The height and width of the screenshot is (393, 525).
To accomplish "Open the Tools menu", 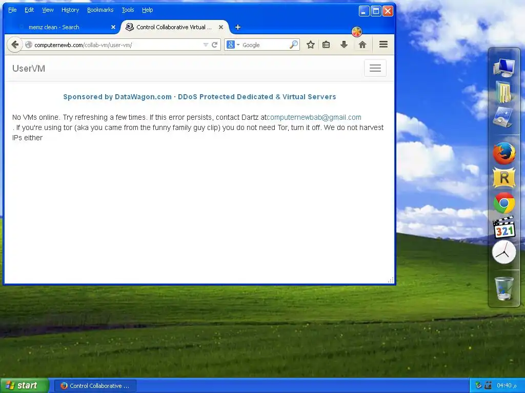I will (128, 10).
